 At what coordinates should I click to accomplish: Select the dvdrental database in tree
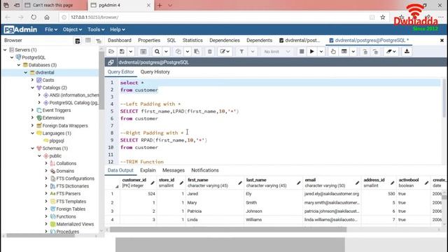click(45, 73)
